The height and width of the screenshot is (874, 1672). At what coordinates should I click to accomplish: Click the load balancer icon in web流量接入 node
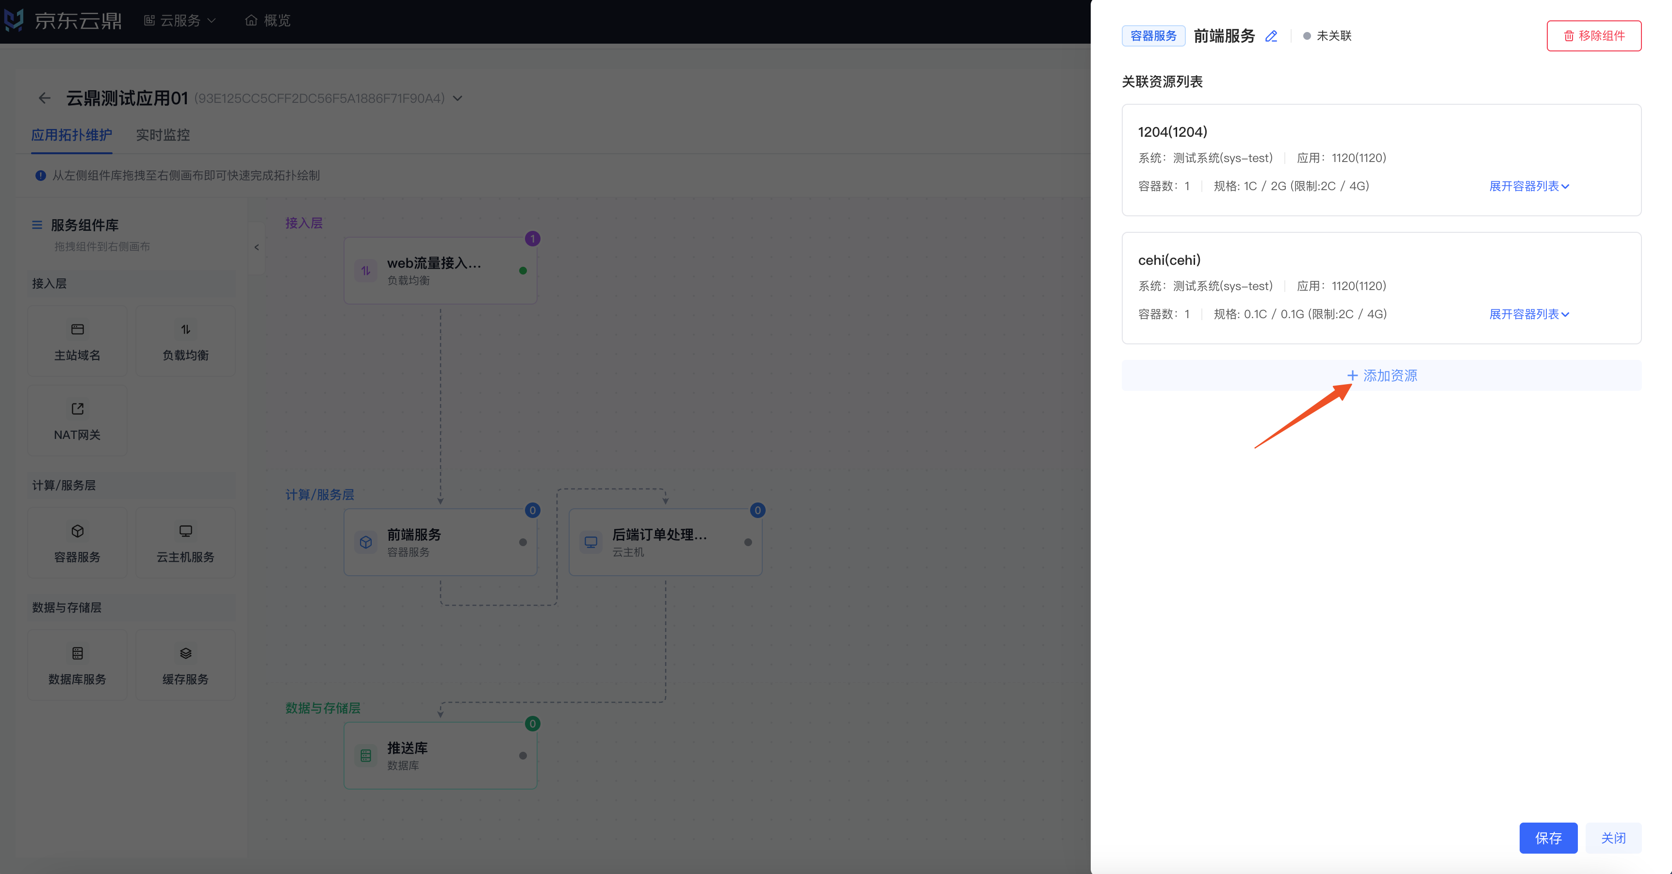coord(365,271)
